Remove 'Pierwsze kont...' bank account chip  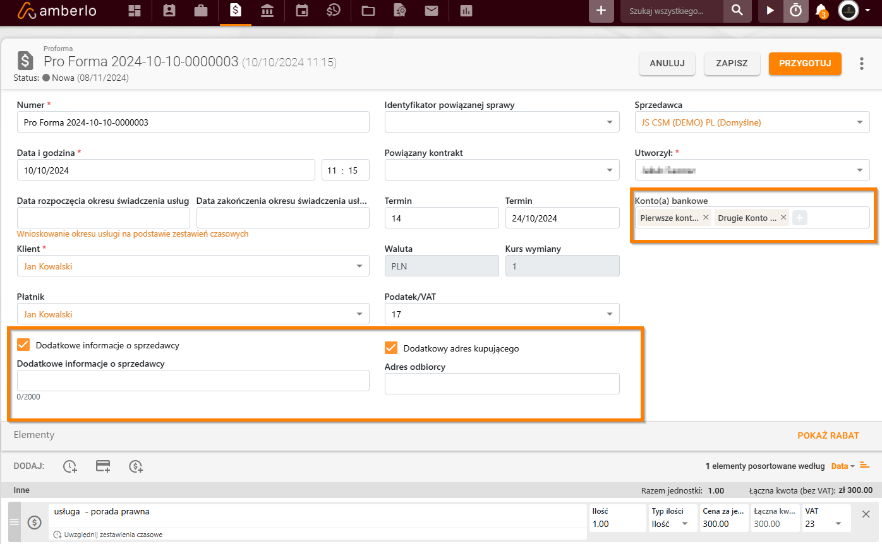pyautogui.click(x=706, y=217)
